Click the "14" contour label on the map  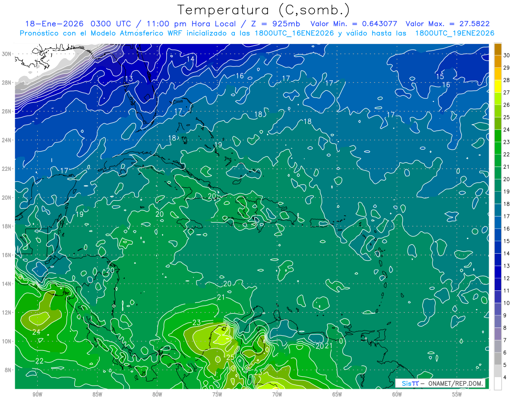pyautogui.click(x=190, y=59)
